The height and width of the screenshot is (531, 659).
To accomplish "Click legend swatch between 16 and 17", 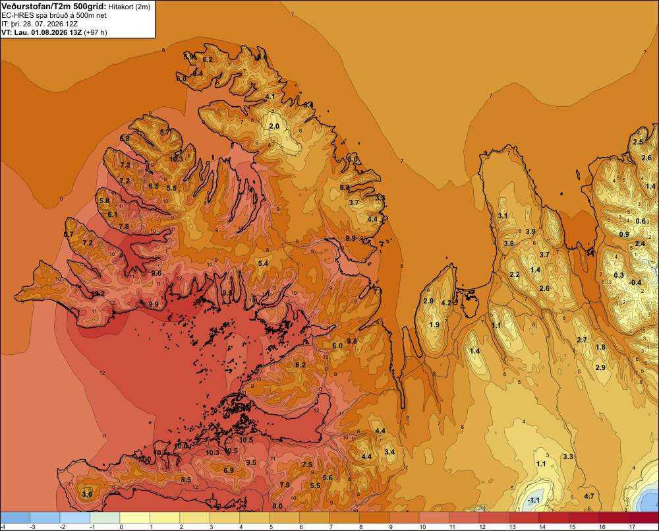I will [614, 518].
